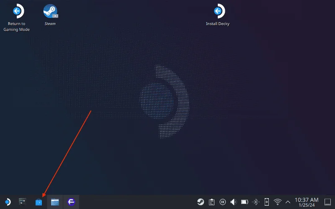Click the purple round app icon in taskbar
This screenshot has height=209, width=335.
pos(71,202)
